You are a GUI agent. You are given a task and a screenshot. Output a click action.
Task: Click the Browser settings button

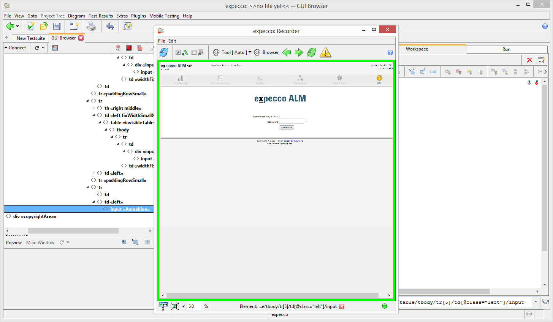point(266,52)
